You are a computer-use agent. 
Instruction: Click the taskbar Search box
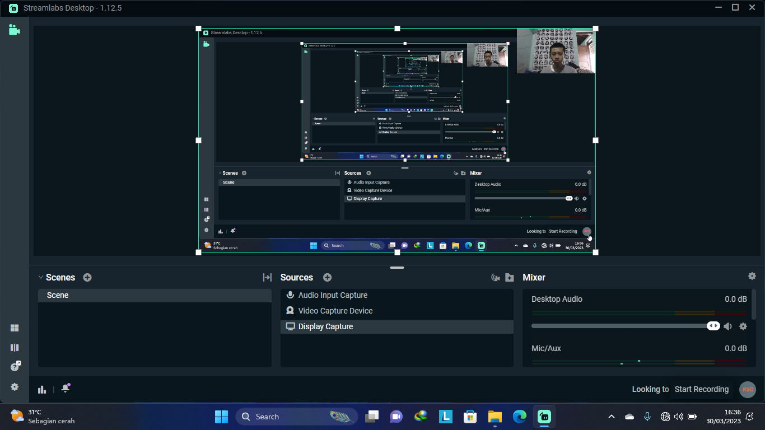tap(297, 417)
